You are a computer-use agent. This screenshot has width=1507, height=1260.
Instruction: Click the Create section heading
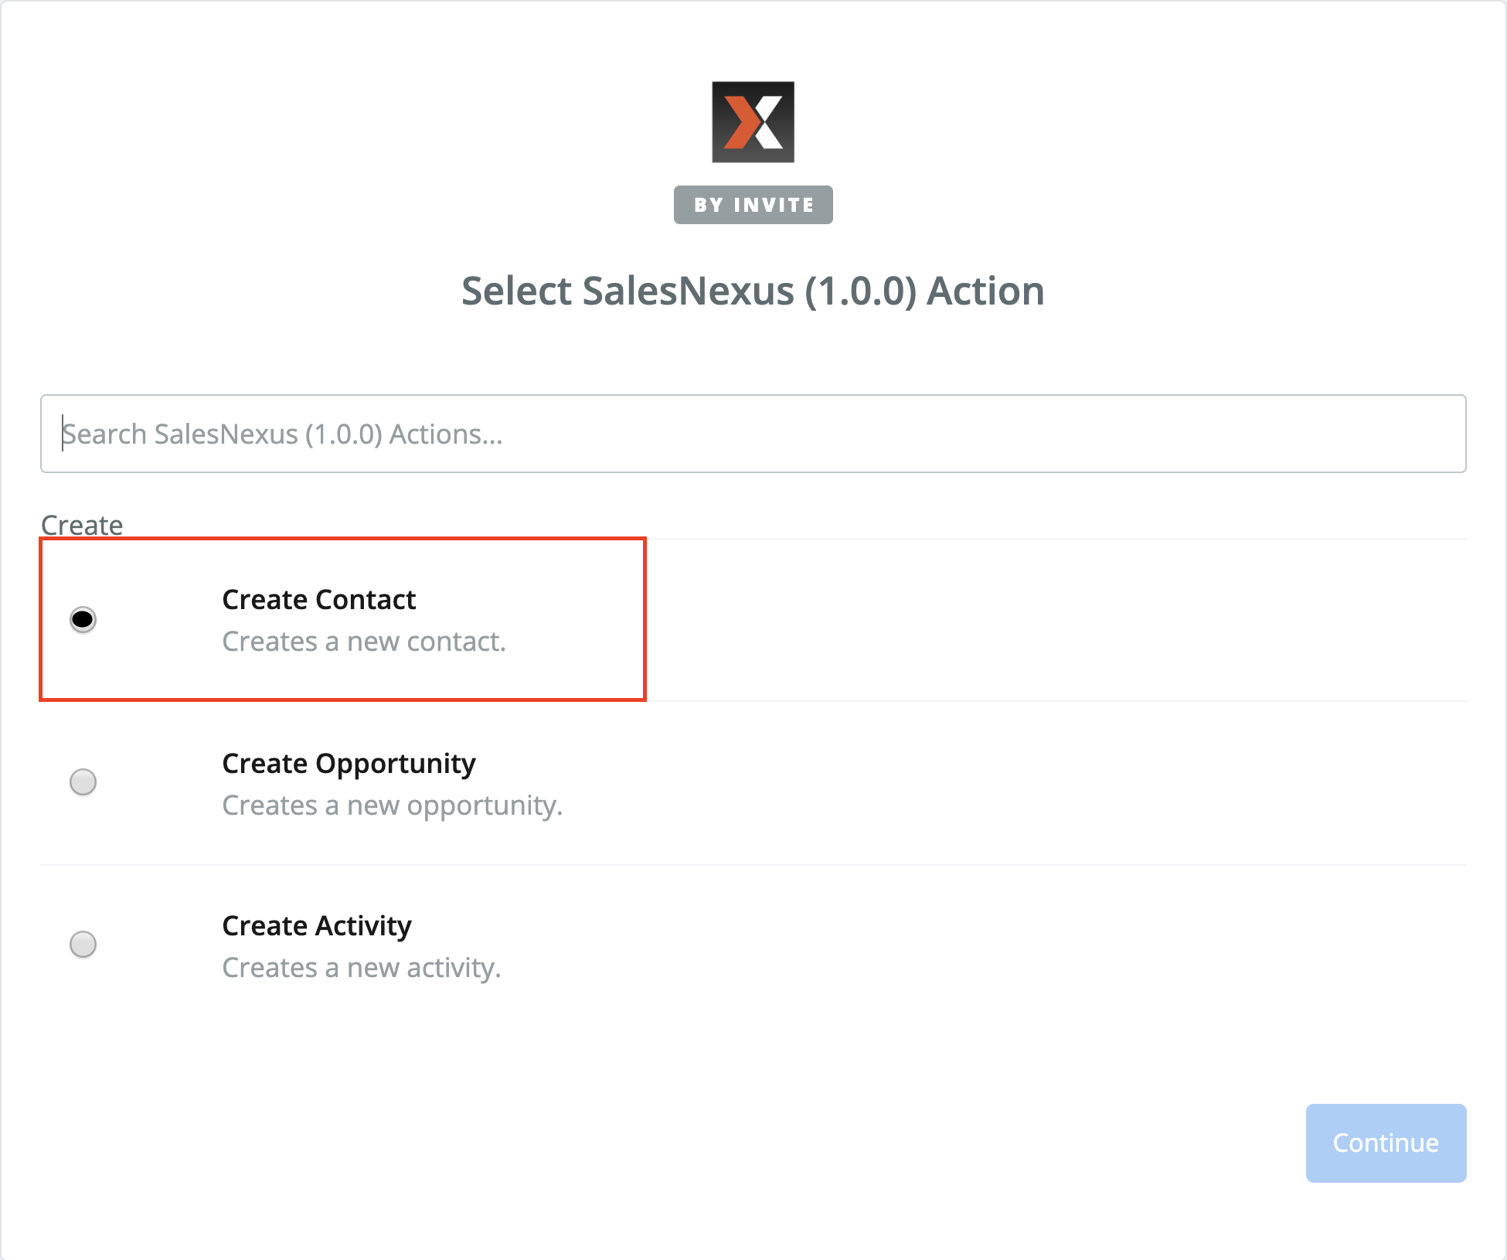point(82,525)
